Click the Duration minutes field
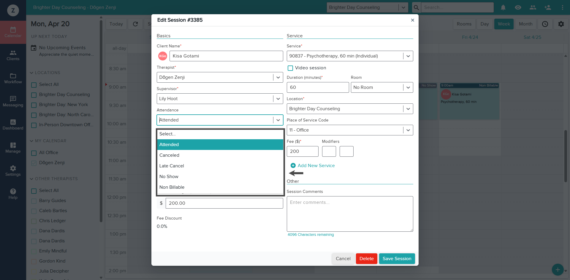The width and height of the screenshot is (570, 280). pos(318,87)
